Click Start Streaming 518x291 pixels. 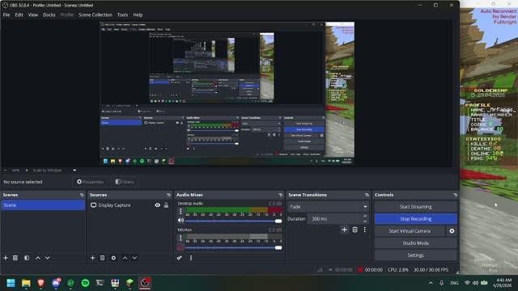tap(415, 207)
